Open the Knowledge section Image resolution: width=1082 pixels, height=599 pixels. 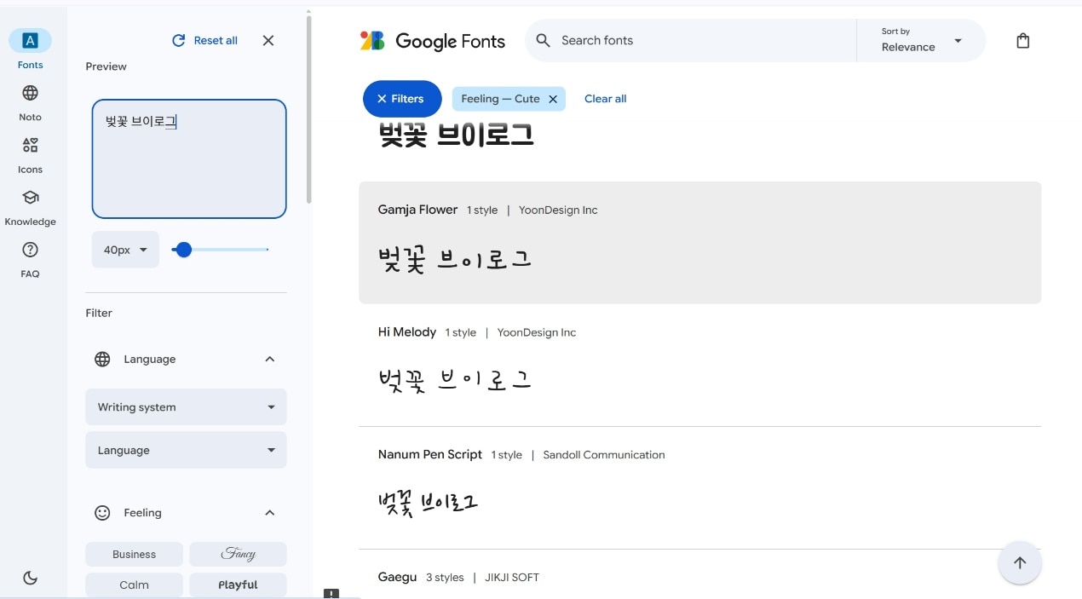[x=30, y=207]
